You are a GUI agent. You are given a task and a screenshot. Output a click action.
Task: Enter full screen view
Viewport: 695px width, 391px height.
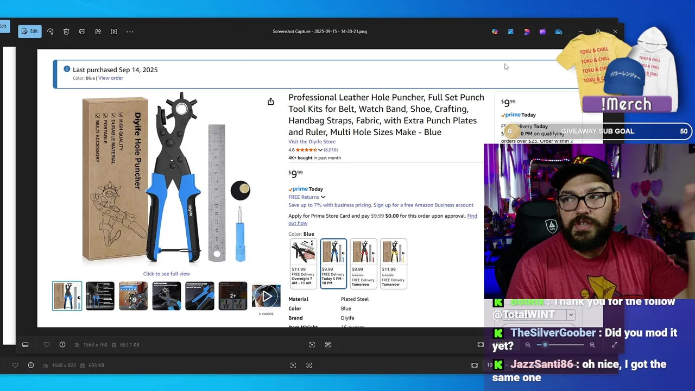tap(615, 345)
